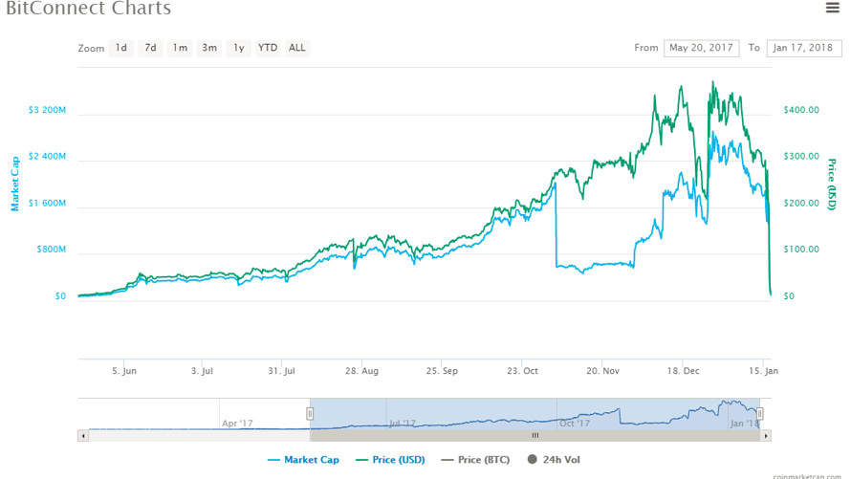The width and height of the screenshot is (851, 479).
Task: Choose the 3m zoom range
Action: click(209, 48)
